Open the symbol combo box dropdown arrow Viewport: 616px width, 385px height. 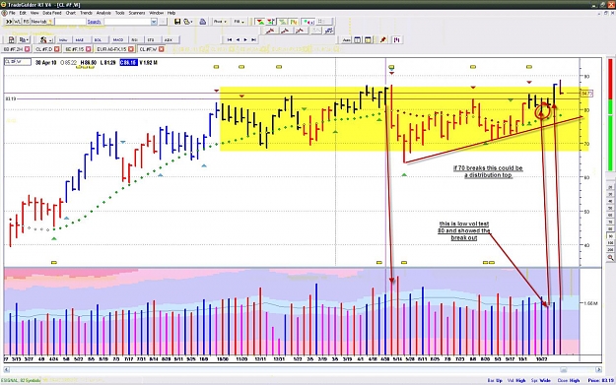(154, 22)
